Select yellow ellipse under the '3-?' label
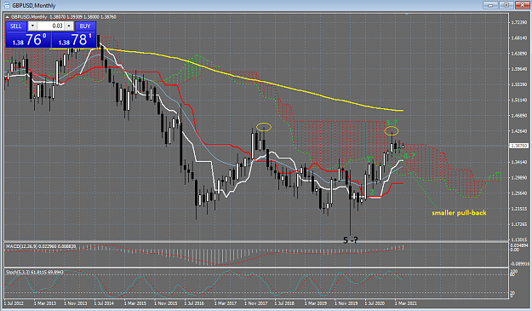Viewport: 532px width, 311px height. tap(392, 131)
